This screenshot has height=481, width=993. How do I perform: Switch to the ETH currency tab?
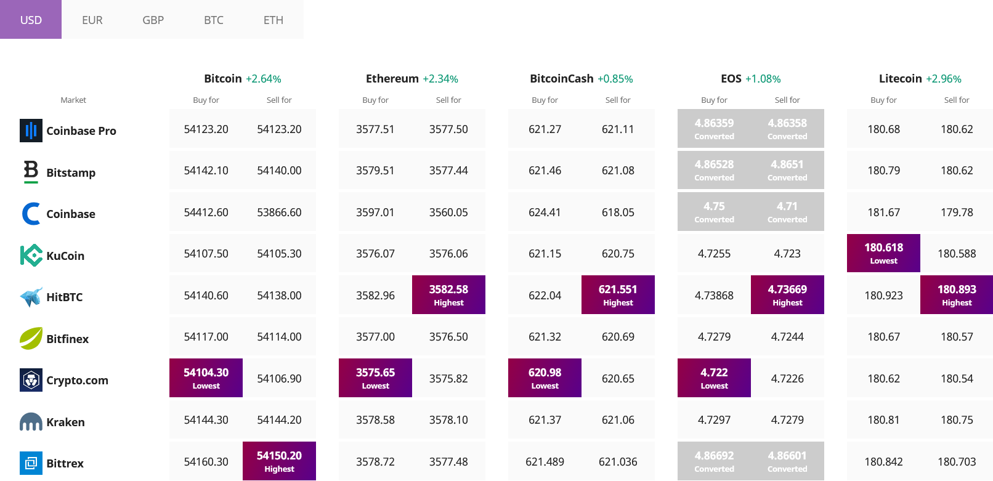click(x=274, y=20)
